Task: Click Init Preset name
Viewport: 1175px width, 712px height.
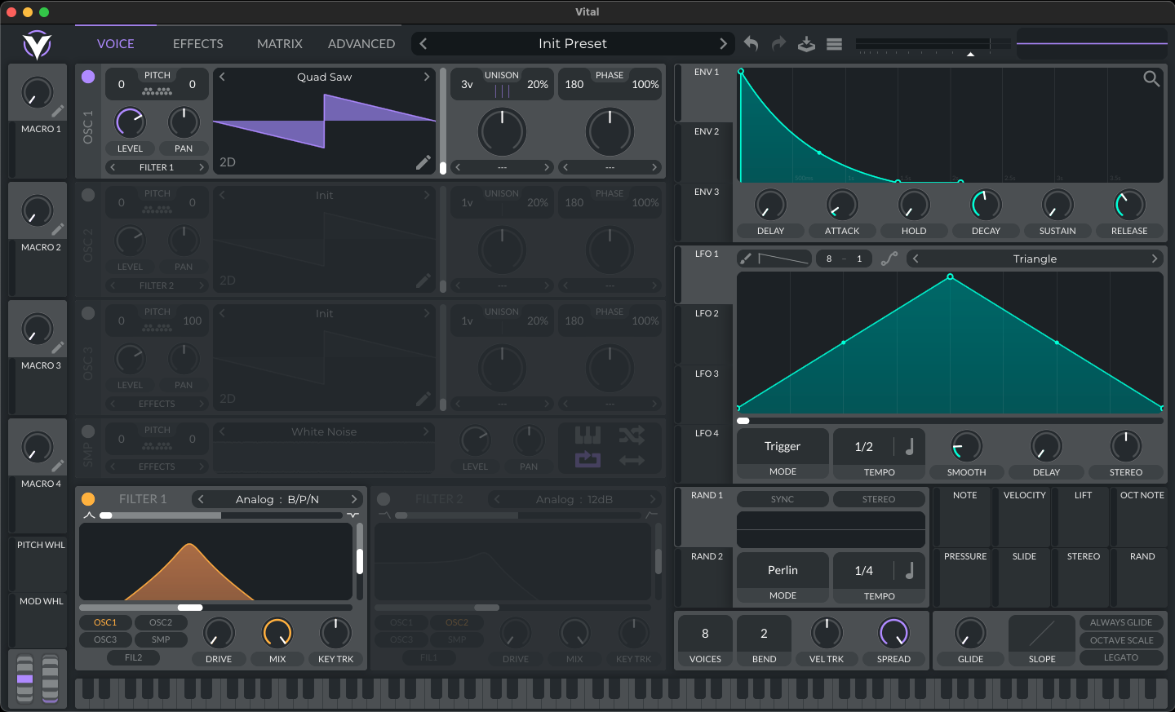Action: point(573,44)
